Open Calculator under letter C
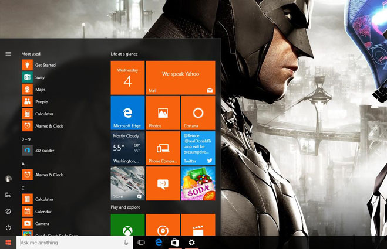Image resolution: width=387 pixels, height=249 pixels. coord(38,199)
